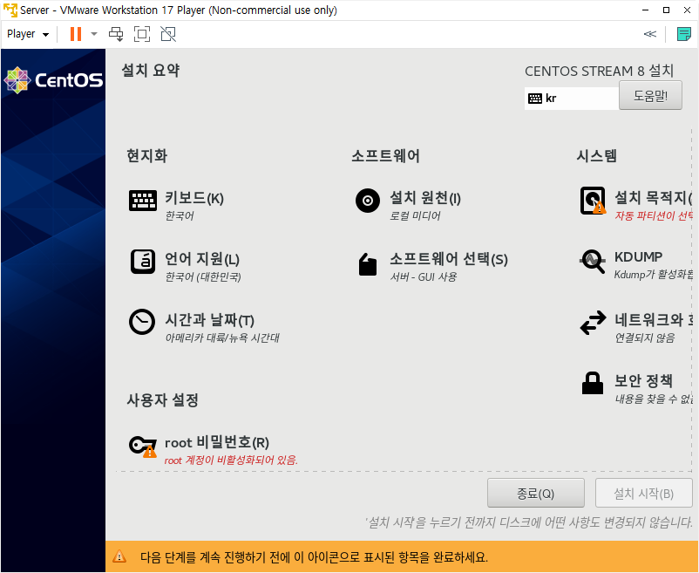Viewport: 699px width, 573px height.
Task: Click the CentOS logo in sidebar
Action: 53,80
